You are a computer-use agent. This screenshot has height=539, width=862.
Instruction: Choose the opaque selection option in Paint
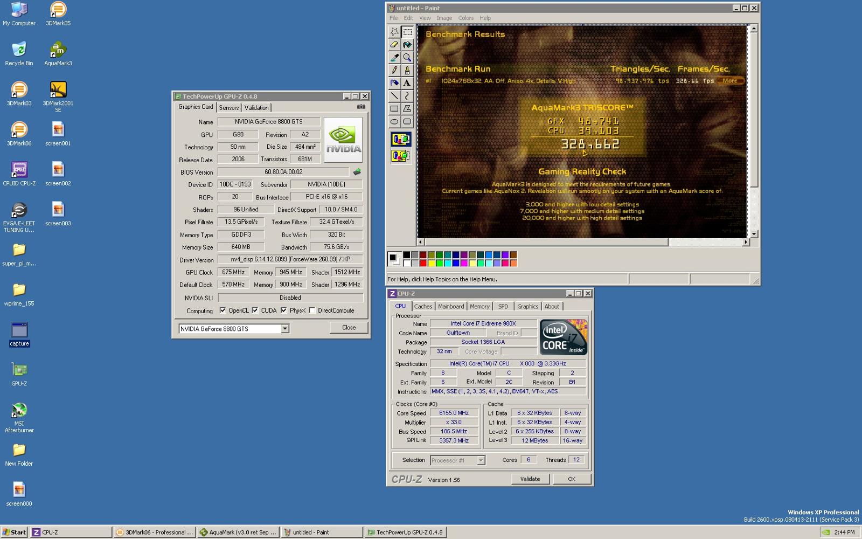(x=401, y=140)
